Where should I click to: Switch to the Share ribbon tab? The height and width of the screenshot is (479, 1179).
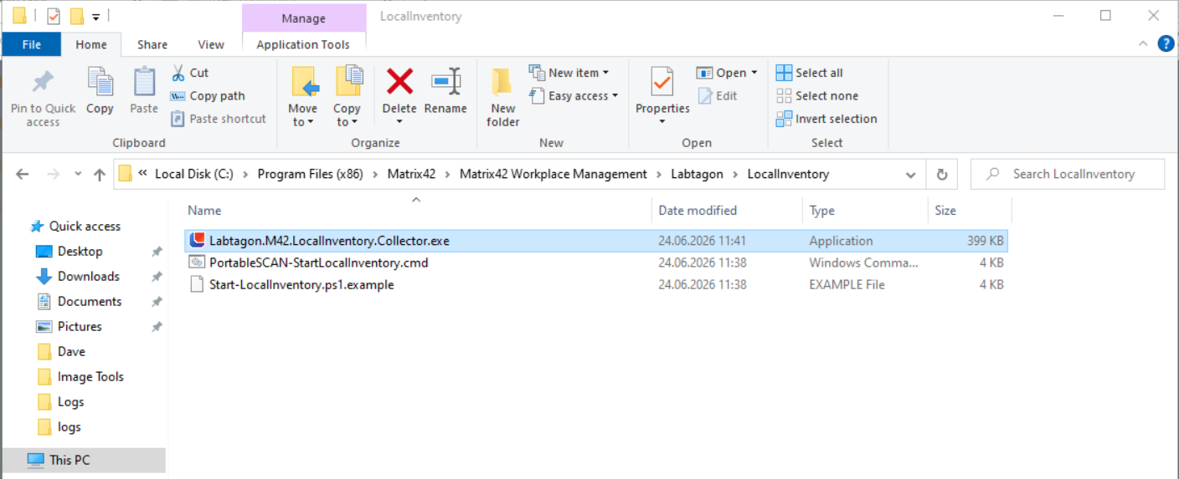(x=152, y=44)
